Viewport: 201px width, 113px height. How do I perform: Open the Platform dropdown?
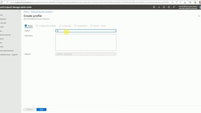pos(86,54)
